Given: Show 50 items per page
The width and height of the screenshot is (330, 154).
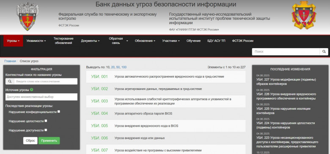Looking at the screenshot, I should pyautogui.click(x=118, y=68).
